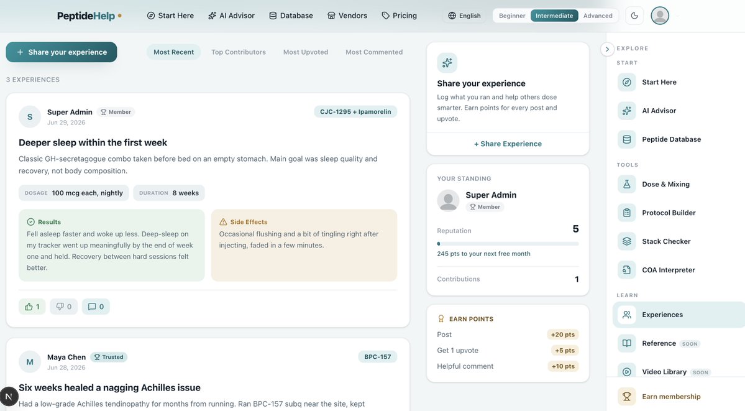Switch to the Most Recent tab
Image resolution: width=745 pixels, height=411 pixels.
pyautogui.click(x=173, y=52)
